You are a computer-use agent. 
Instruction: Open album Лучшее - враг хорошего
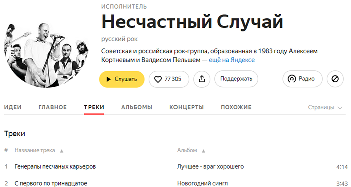(210, 167)
